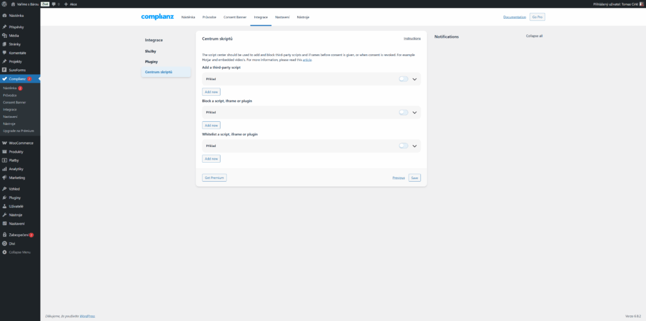Open the comments bubble icon in the admin bar
Screen dimensions: 646x321
[55, 4]
